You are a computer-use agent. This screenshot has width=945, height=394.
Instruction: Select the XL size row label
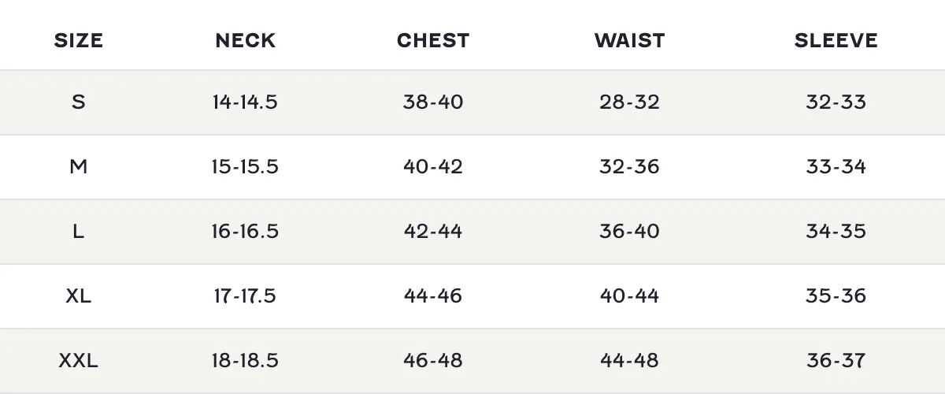coord(79,295)
